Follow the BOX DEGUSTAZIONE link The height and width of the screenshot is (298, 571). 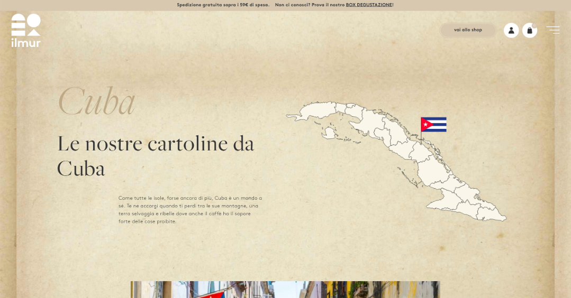pos(369,5)
